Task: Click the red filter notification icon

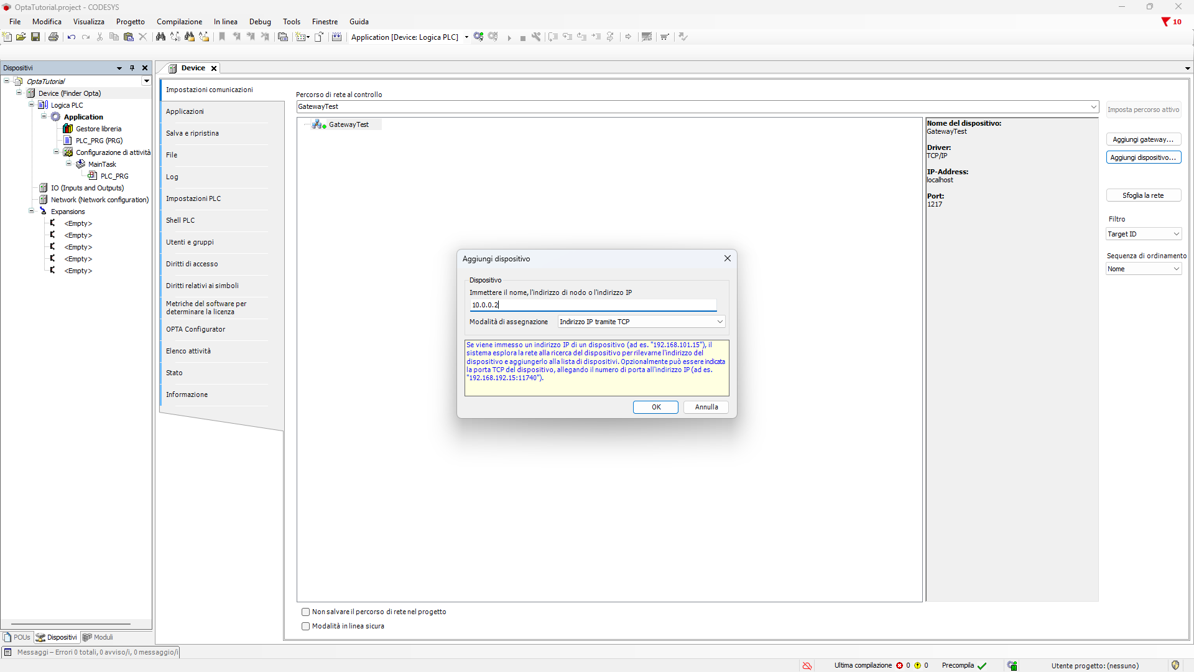Action: point(1165,22)
